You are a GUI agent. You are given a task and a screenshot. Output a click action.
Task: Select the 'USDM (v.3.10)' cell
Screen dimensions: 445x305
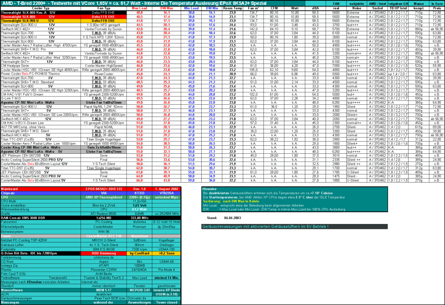point(167,294)
